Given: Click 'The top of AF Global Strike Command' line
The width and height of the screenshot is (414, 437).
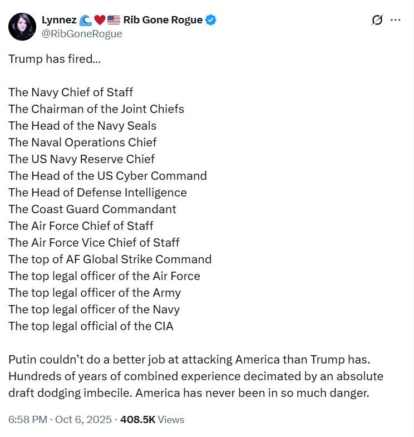Looking at the screenshot, I should pos(110,259).
